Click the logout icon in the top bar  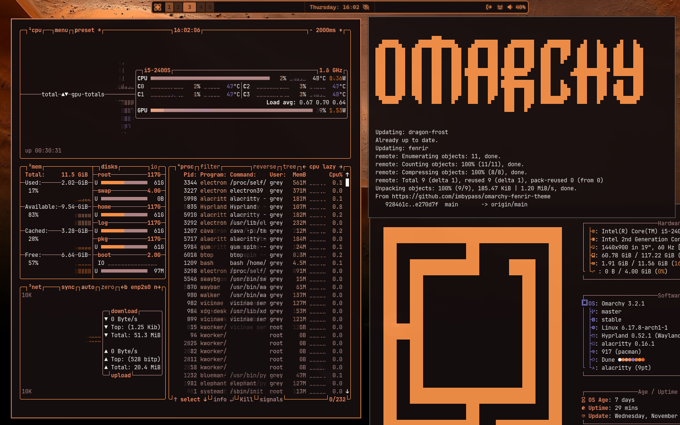coord(489,7)
